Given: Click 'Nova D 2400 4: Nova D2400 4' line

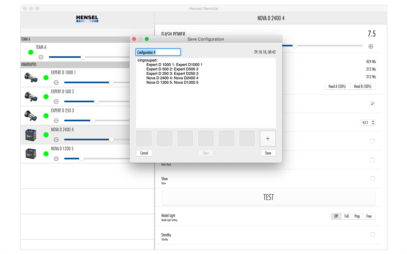Looking at the screenshot, I should point(172,78).
